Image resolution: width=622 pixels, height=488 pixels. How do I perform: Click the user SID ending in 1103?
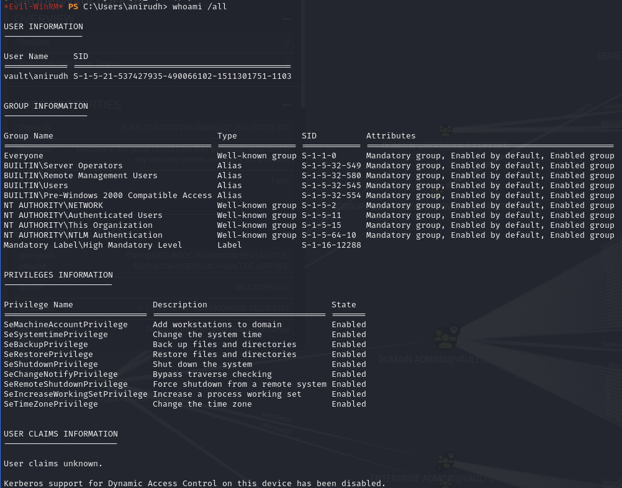182,76
